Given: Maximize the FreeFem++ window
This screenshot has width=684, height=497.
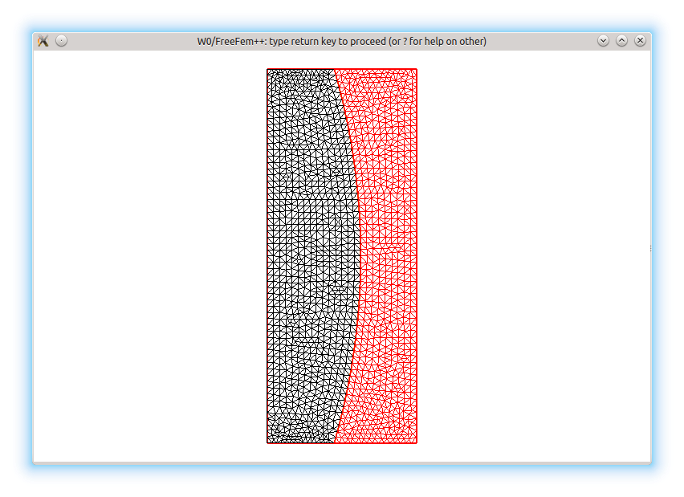Looking at the screenshot, I should (x=621, y=41).
